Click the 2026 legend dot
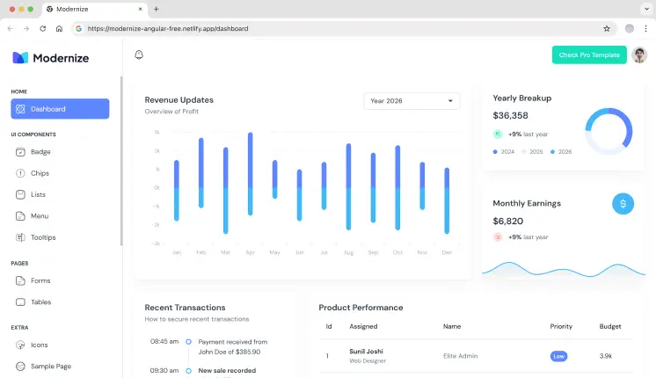Viewport: 656px width, 378px height. (x=552, y=152)
